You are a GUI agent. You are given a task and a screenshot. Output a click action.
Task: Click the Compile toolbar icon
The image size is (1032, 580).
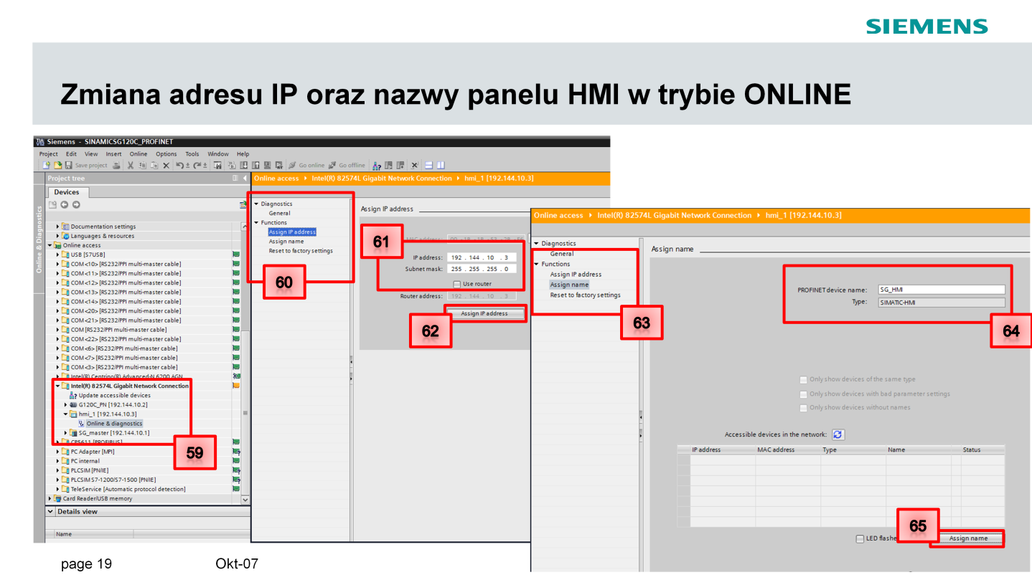[232, 166]
